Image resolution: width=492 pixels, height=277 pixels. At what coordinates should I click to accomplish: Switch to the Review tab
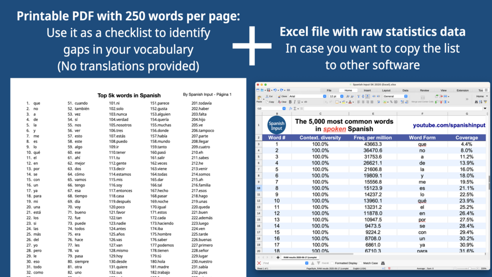(424, 90)
